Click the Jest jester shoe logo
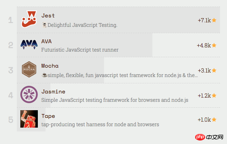Viewport: 227px width, 144px height. [29, 20]
